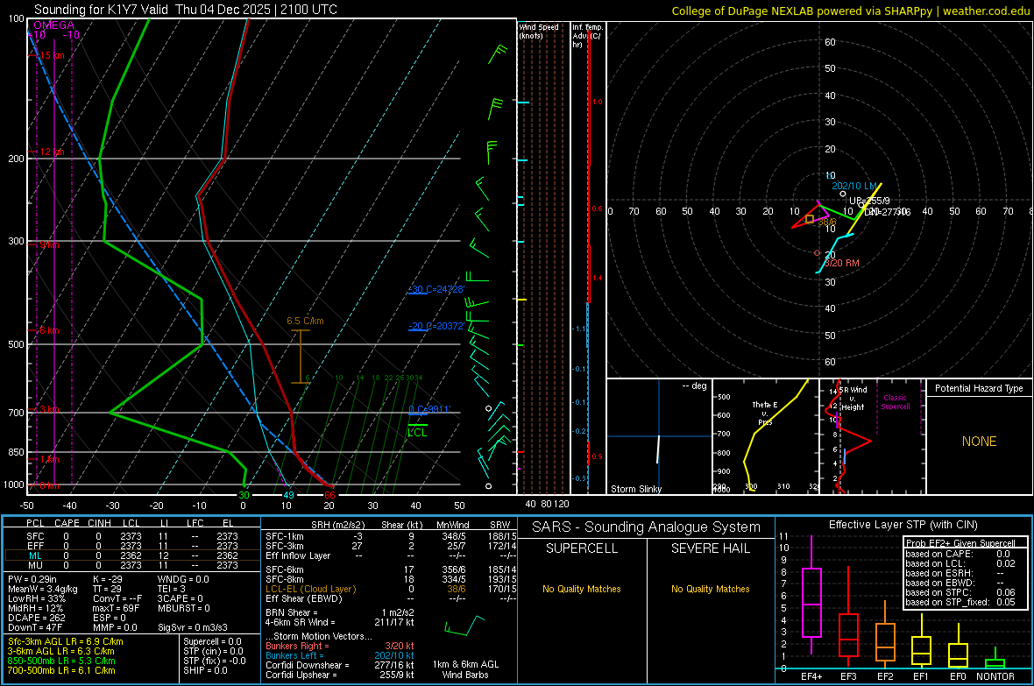Click the CAPE column header
Image resolution: width=1034 pixels, height=686 pixels.
[67, 523]
